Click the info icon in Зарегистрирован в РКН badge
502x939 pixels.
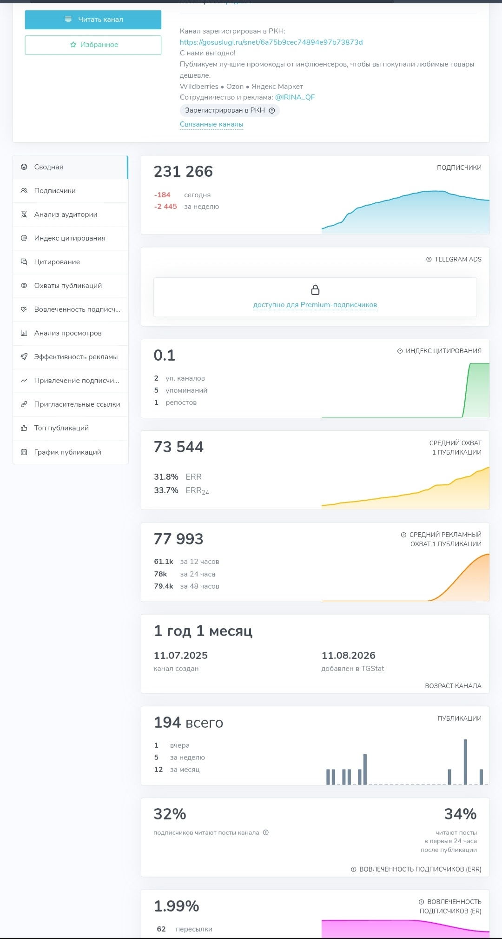272,111
